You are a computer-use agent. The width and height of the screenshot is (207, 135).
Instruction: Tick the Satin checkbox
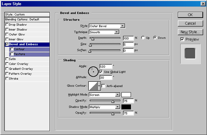(x=7, y=59)
